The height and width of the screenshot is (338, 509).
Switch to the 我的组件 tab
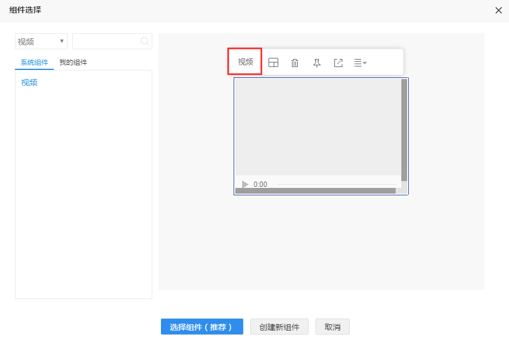click(x=73, y=62)
